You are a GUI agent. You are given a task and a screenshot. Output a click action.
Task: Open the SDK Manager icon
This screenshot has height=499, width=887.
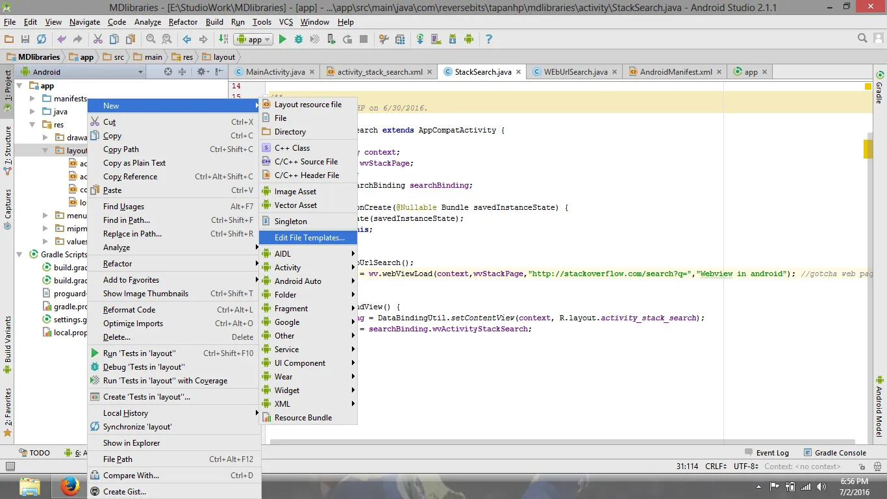click(x=453, y=40)
